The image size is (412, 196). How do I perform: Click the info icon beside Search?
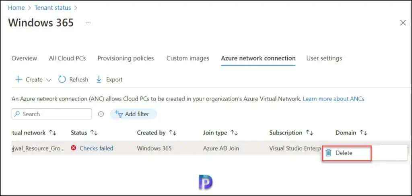[101, 114]
